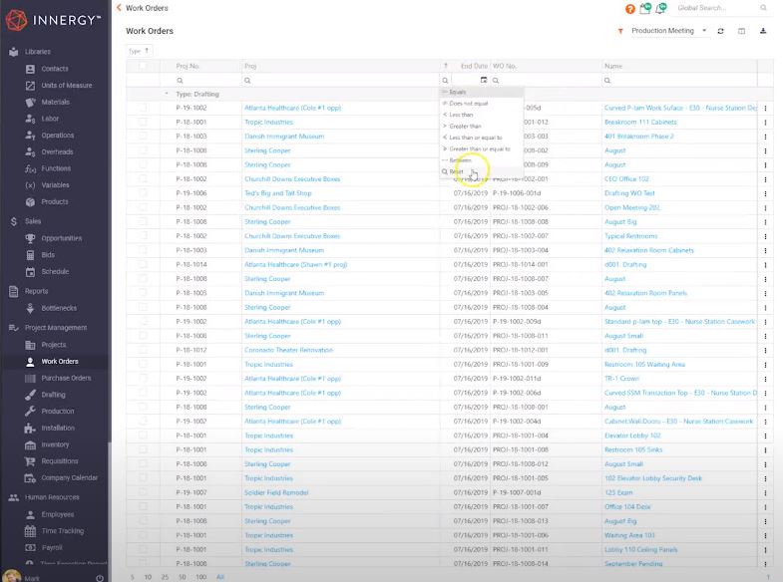Open Opportunities in the sidebar
783x582 pixels.
click(x=62, y=238)
